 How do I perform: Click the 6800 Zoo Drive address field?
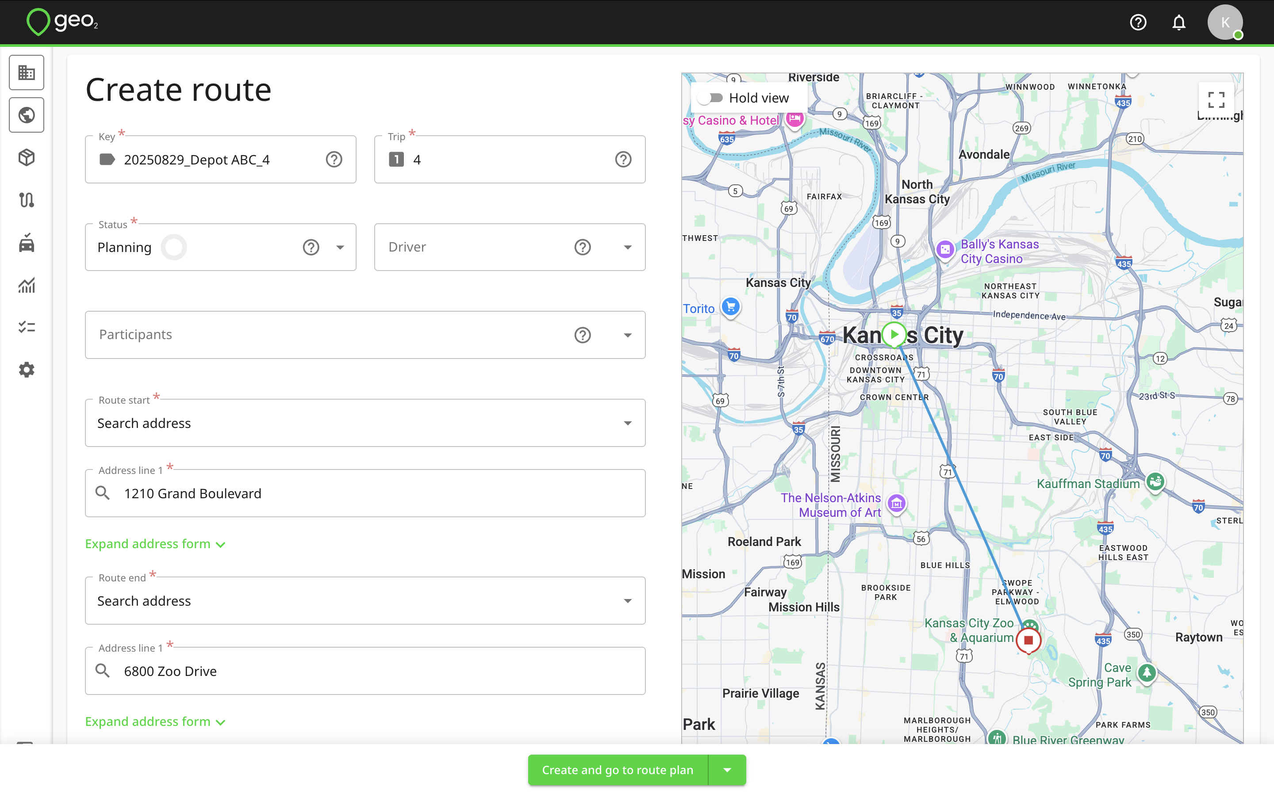[365, 671]
